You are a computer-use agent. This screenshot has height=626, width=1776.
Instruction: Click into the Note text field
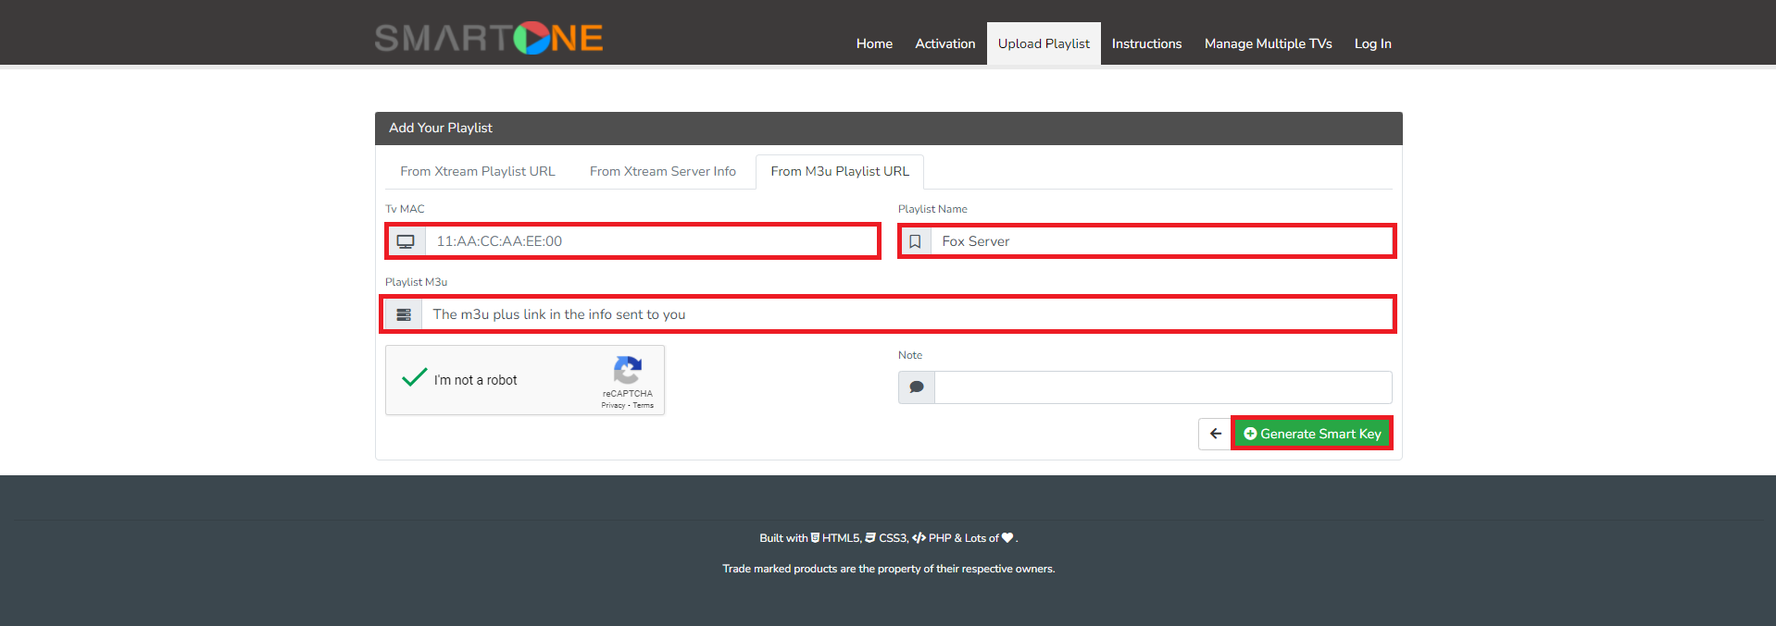(x=1162, y=387)
